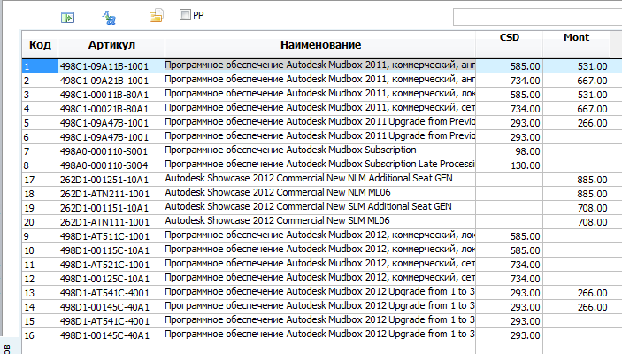The image size is (622, 354).
Task: Sort by the Наименование column header
Action: pos(320,44)
